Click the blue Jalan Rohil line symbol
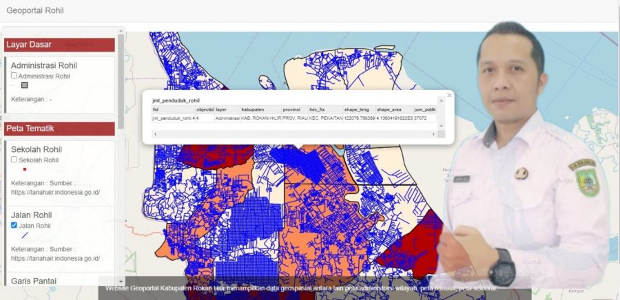The image size is (620, 300). [25, 235]
